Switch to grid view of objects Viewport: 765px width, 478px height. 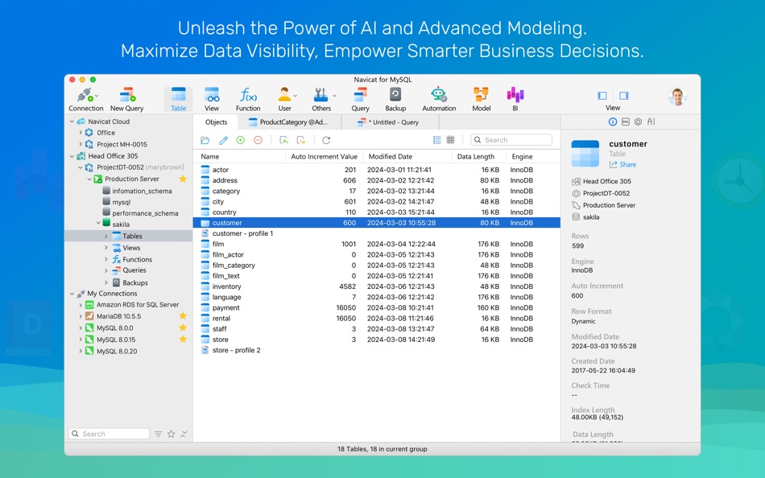pos(450,140)
